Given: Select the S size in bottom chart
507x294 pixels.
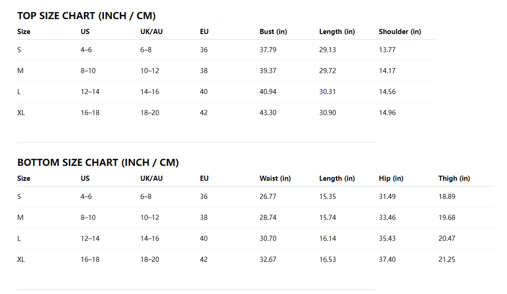Looking at the screenshot, I should coord(19,197).
